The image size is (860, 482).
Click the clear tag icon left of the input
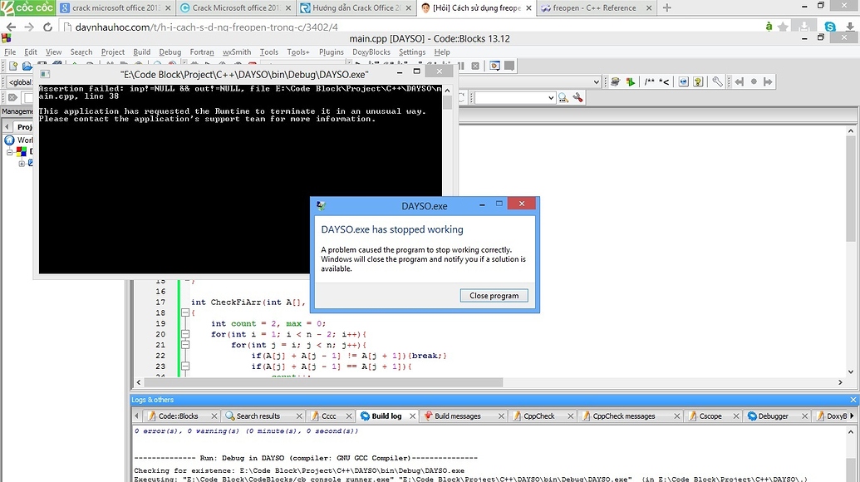point(12,97)
